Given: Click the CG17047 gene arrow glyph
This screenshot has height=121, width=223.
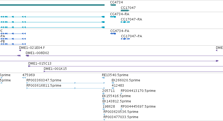Looking at the screenshot, I should click(125, 10).
